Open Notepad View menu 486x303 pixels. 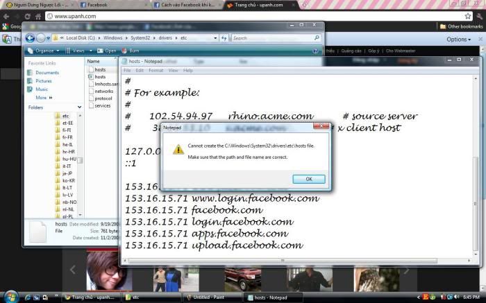[x=173, y=71]
